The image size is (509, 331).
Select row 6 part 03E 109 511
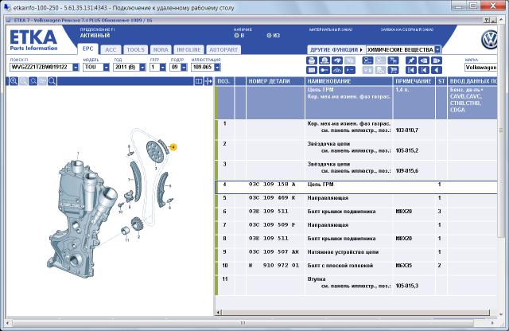[269, 212]
